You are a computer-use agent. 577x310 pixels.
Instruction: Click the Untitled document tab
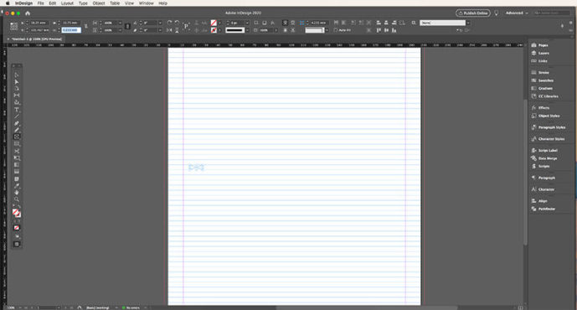36,39
